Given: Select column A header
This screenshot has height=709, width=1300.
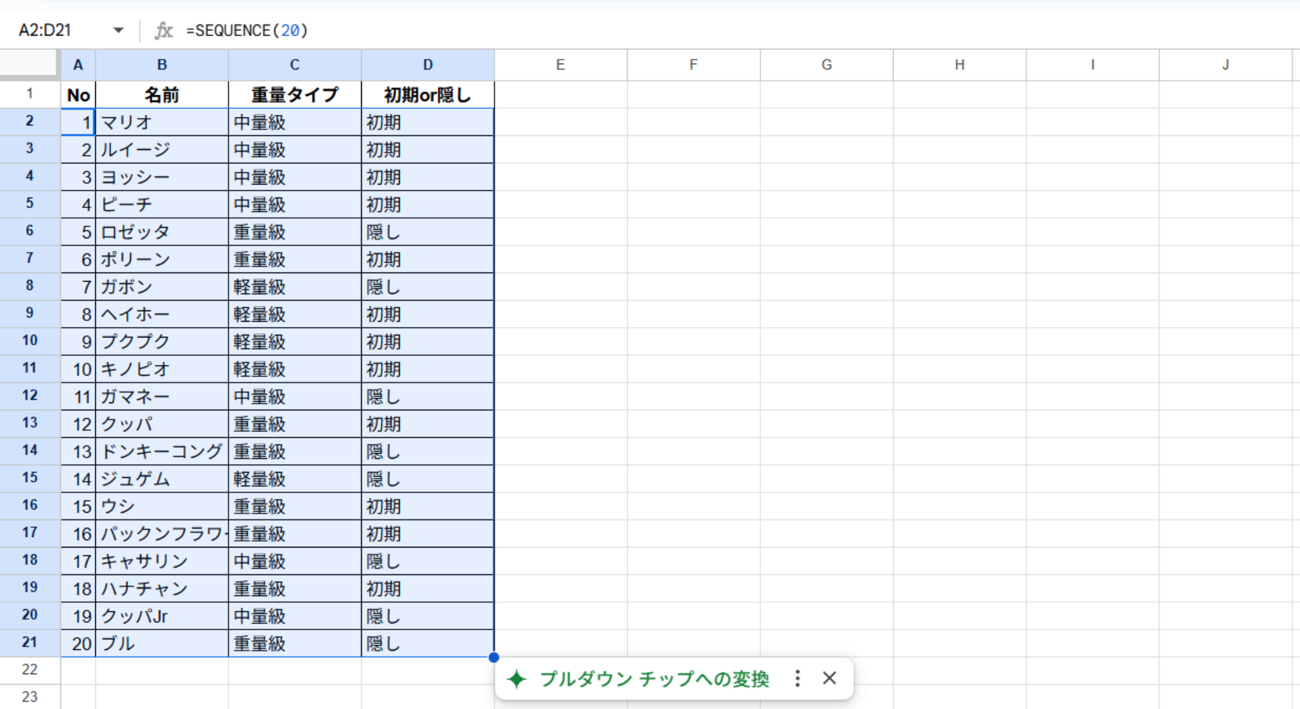Looking at the screenshot, I should pos(78,64).
